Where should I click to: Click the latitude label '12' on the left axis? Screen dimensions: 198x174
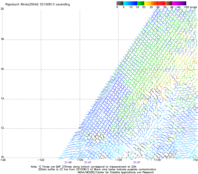(2, 128)
